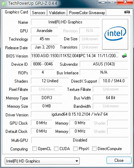Click the Transistors field Unknown
The width and height of the screenshot is (134, 168).
[90, 47]
